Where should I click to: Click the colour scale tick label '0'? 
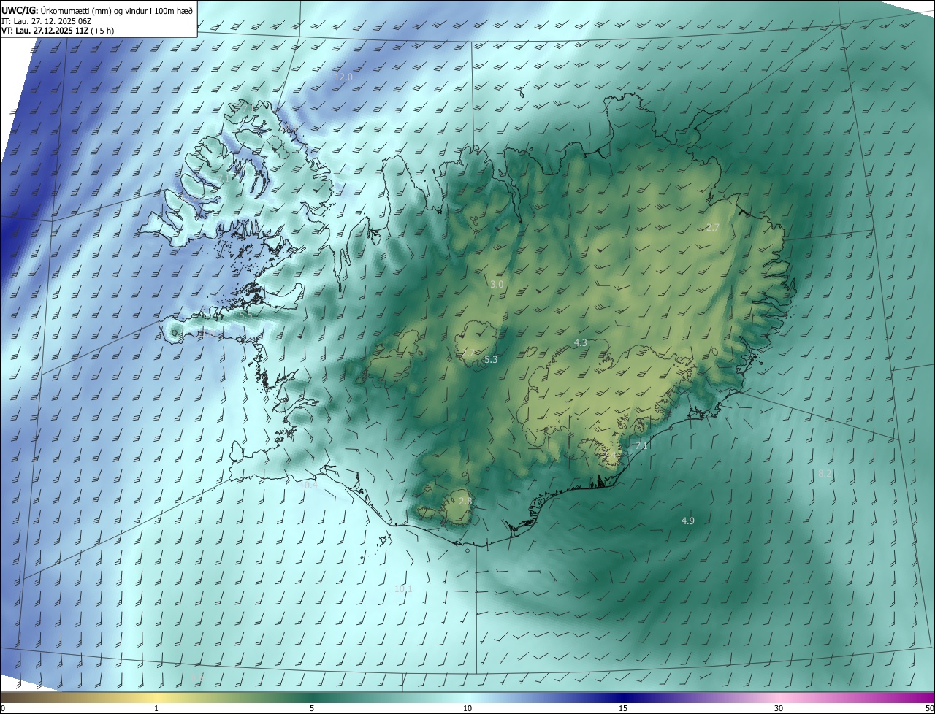[x=3, y=708]
